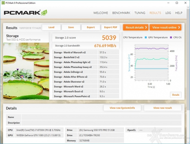Open the WELCOME tab
This screenshot has height=144, width=190.
point(101,13)
